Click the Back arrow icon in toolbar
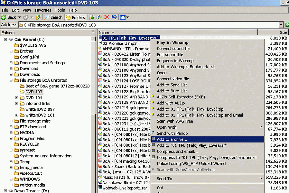This screenshot has width=289, height=193. point(4,17)
